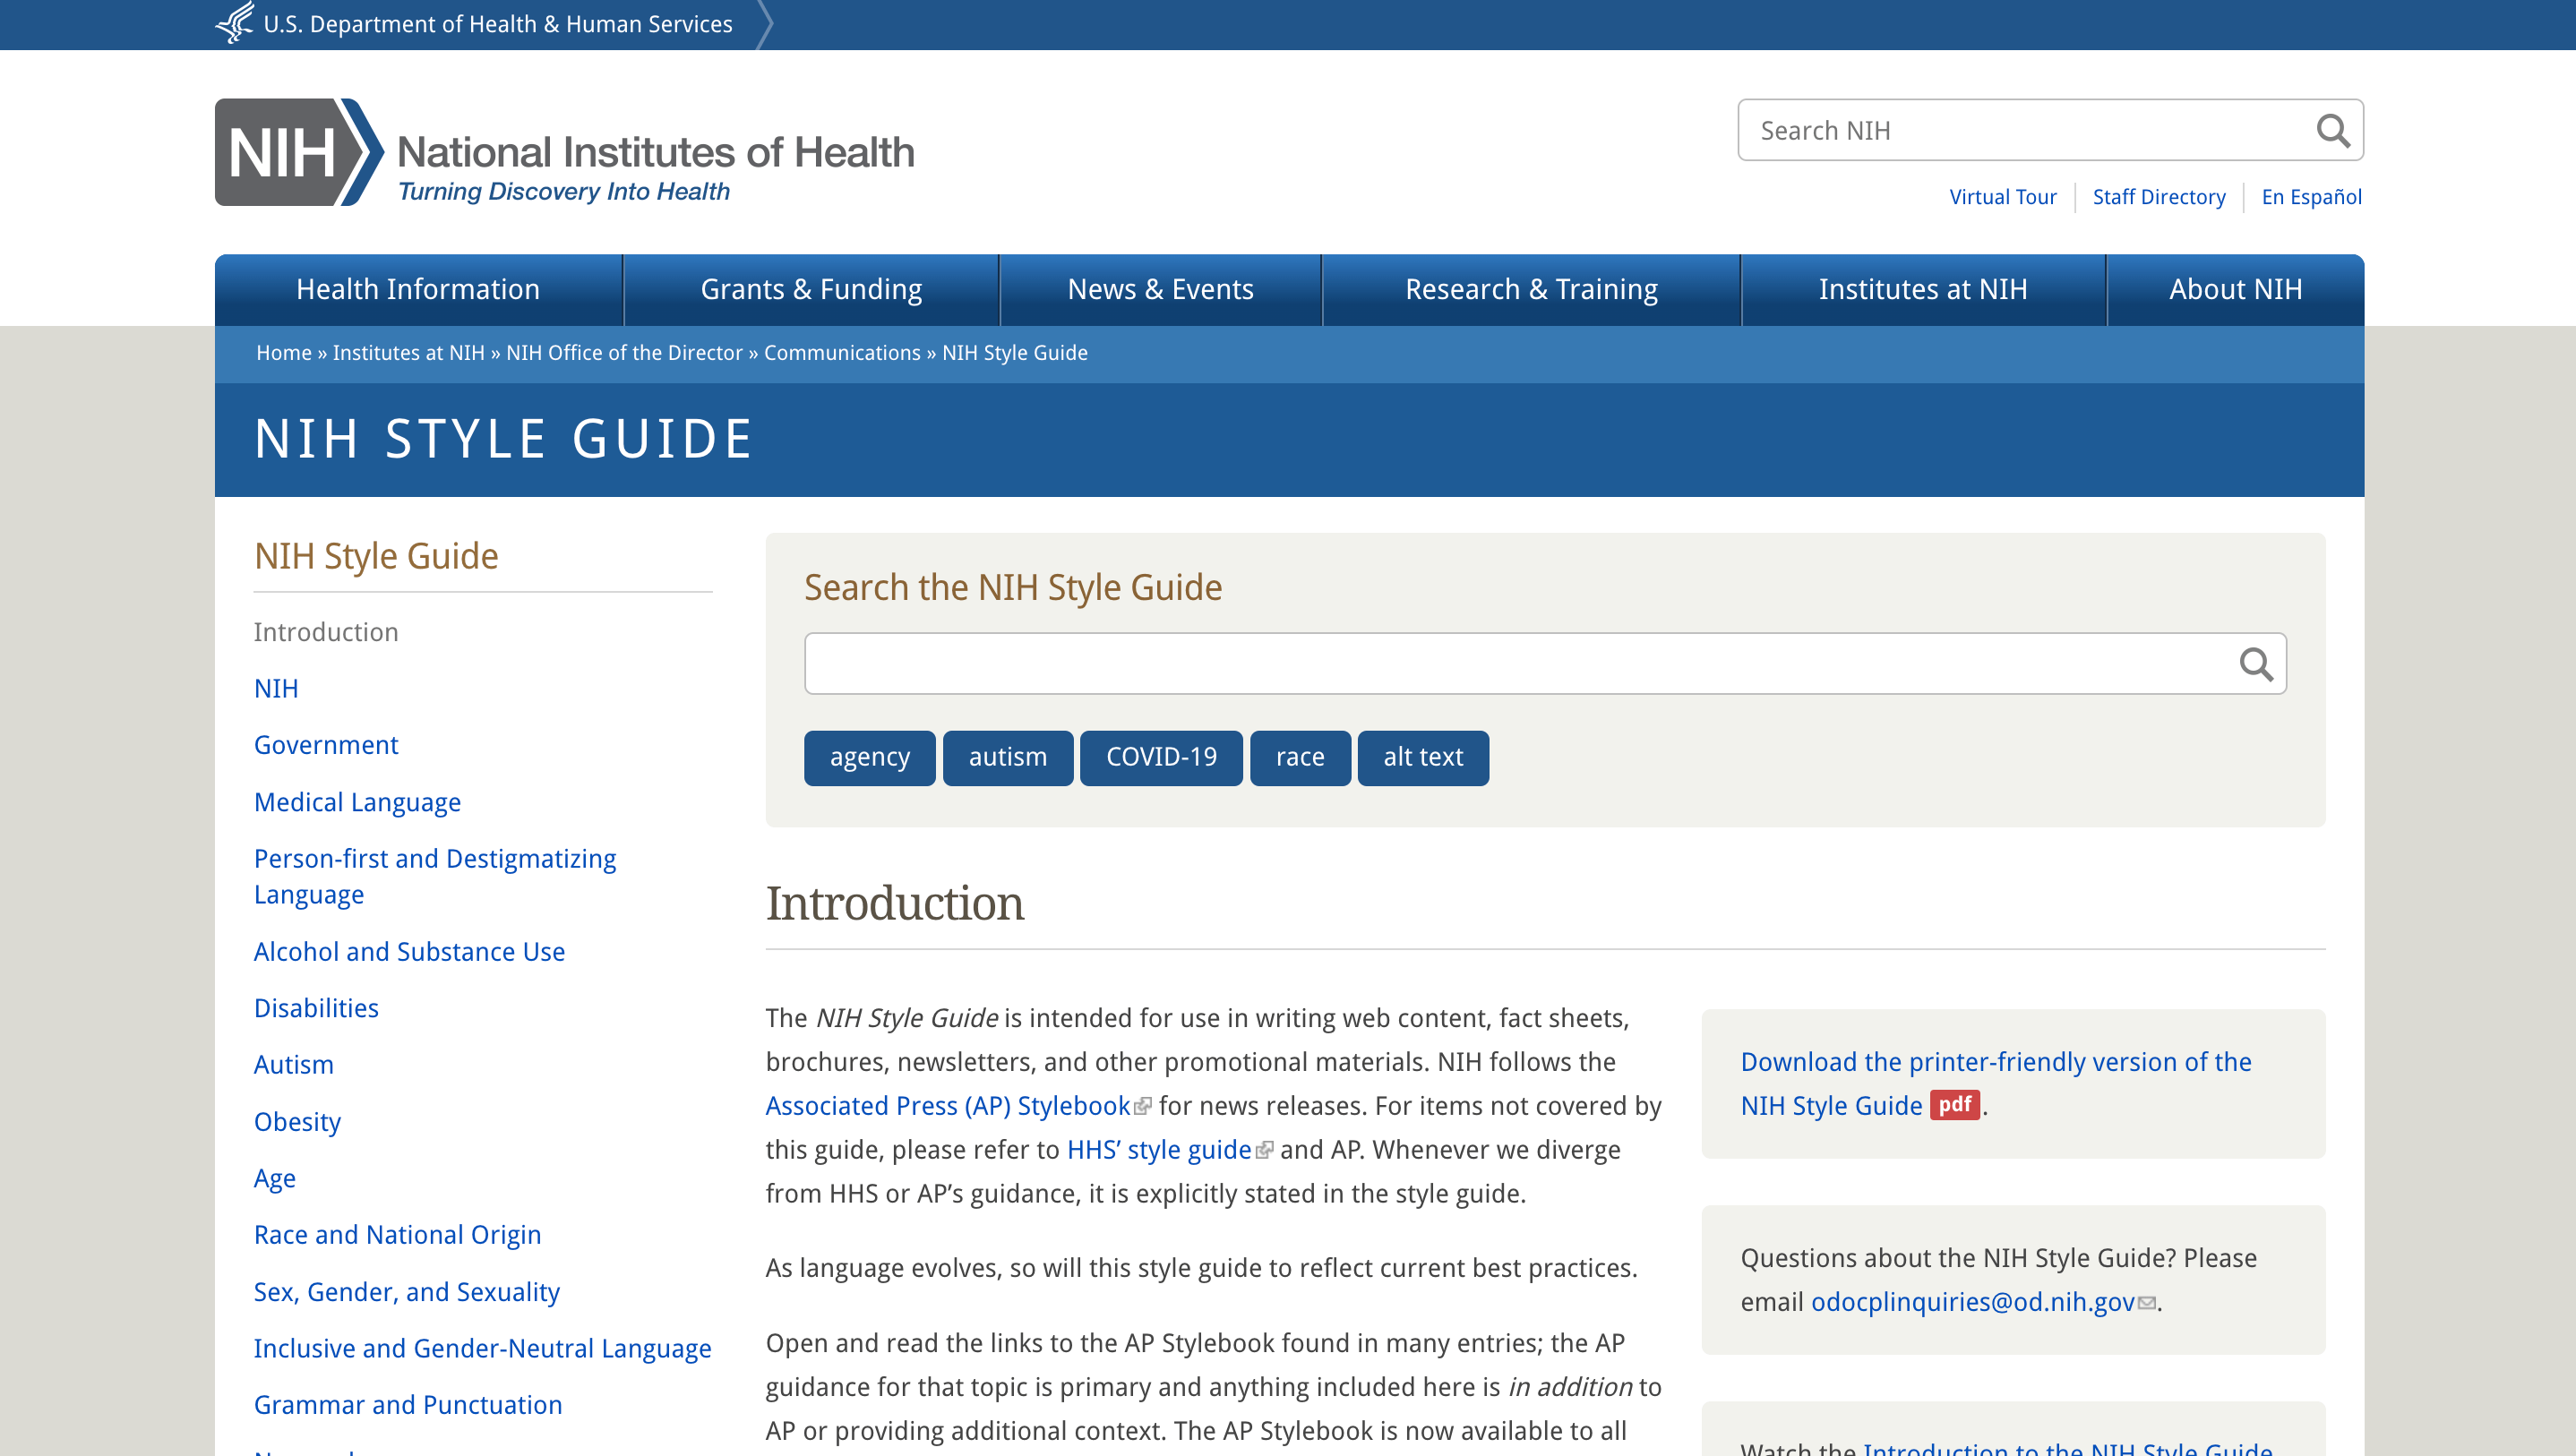Open the Institutes at NIH menu
The image size is (2576, 1456).
(1923, 290)
